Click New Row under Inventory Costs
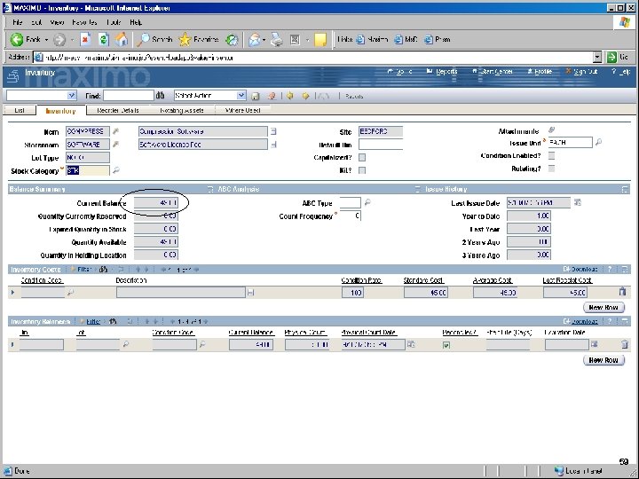 tap(603, 308)
